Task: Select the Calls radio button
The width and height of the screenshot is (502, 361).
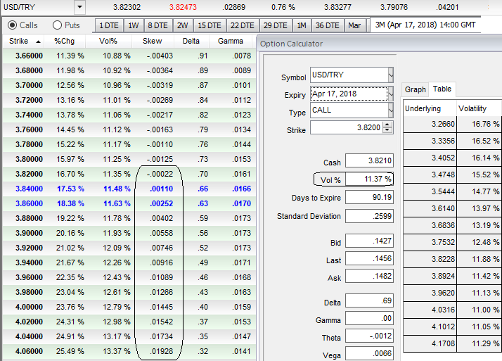Action: tap(13, 25)
